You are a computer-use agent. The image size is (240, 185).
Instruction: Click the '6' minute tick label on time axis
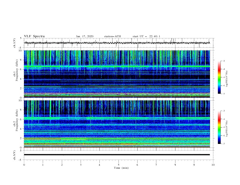[x=137, y=165]
